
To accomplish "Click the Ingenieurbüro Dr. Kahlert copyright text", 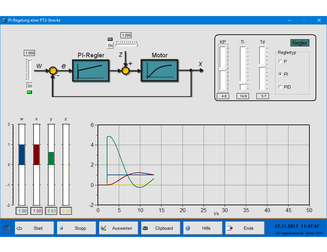I will 299,233.
